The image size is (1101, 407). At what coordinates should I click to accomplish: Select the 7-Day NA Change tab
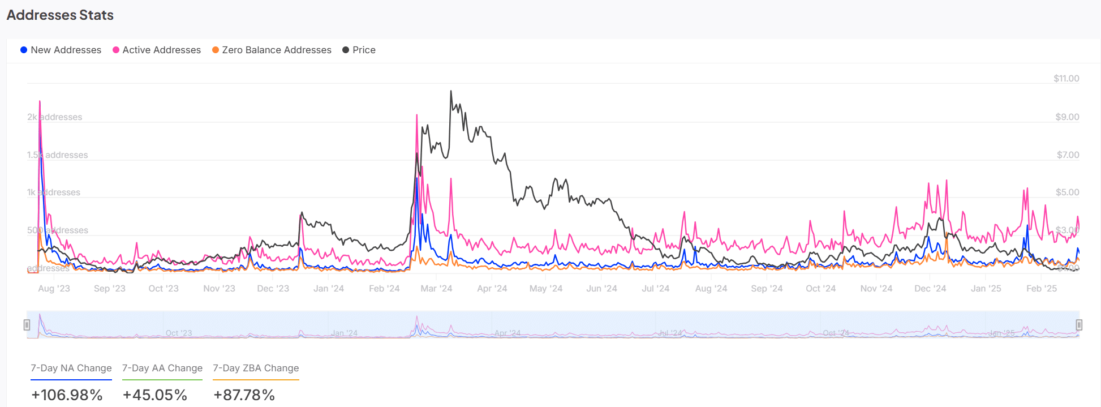pyautogui.click(x=71, y=368)
